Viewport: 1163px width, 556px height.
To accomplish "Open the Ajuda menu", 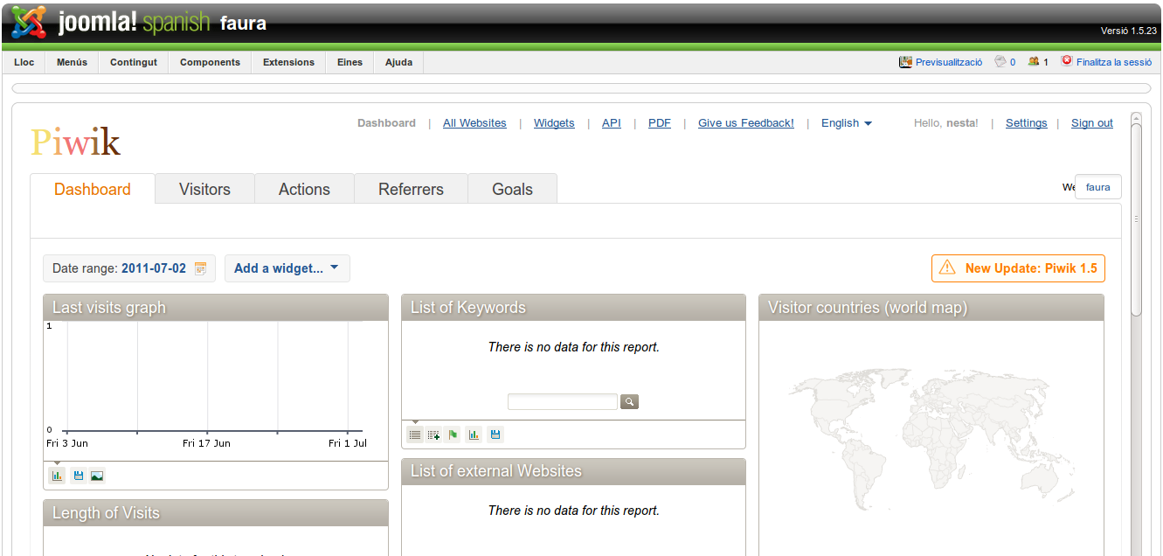I will point(398,62).
